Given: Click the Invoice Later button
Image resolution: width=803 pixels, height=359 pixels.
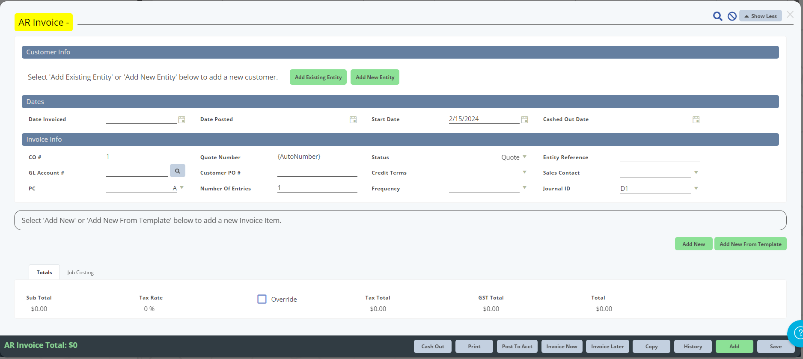Looking at the screenshot, I should pos(607,347).
